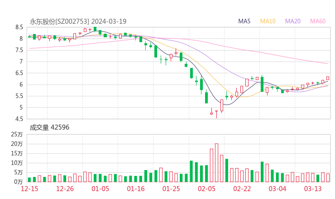Click the 8.5 price axis label
This screenshot has width=335, height=199.
(x=19, y=27)
